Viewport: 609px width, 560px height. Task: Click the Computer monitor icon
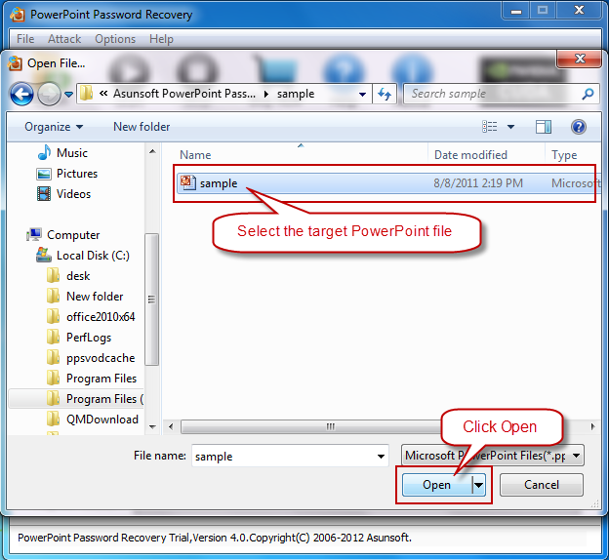point(34,234)
